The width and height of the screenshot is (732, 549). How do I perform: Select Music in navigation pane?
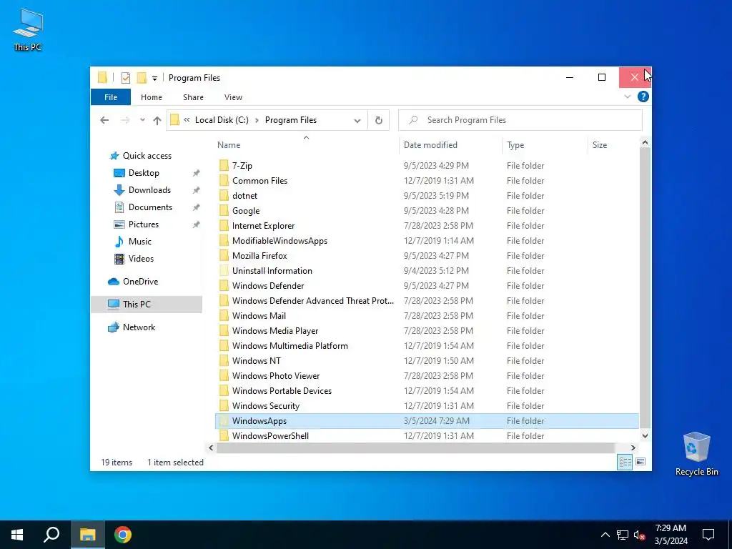[139, 242]
